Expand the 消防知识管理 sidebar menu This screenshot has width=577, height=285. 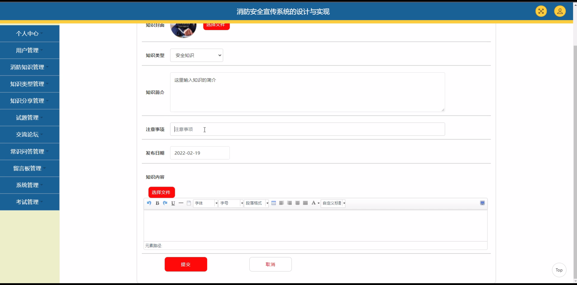(29, 67)
